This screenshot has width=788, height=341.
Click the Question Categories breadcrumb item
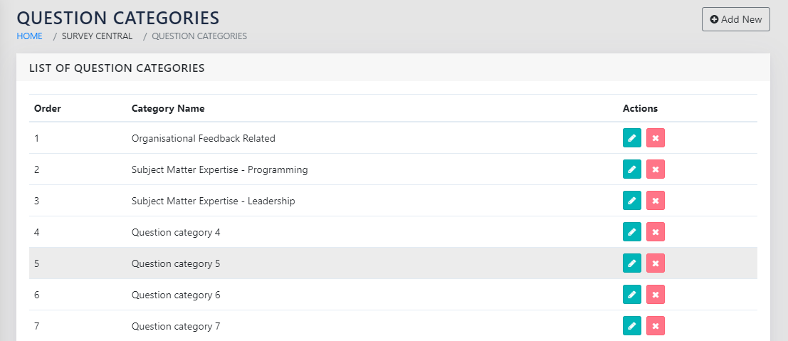coord(199,36)
